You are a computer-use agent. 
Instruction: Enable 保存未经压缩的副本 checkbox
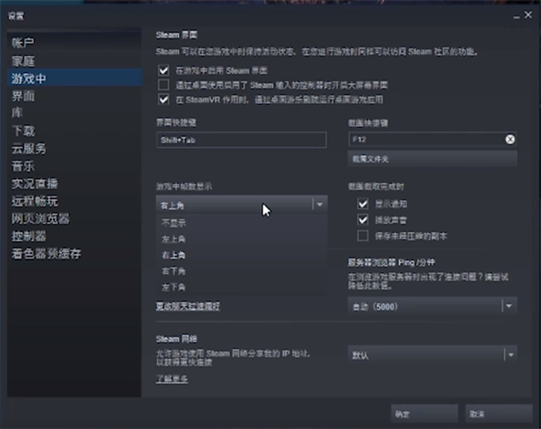point(363,235)
